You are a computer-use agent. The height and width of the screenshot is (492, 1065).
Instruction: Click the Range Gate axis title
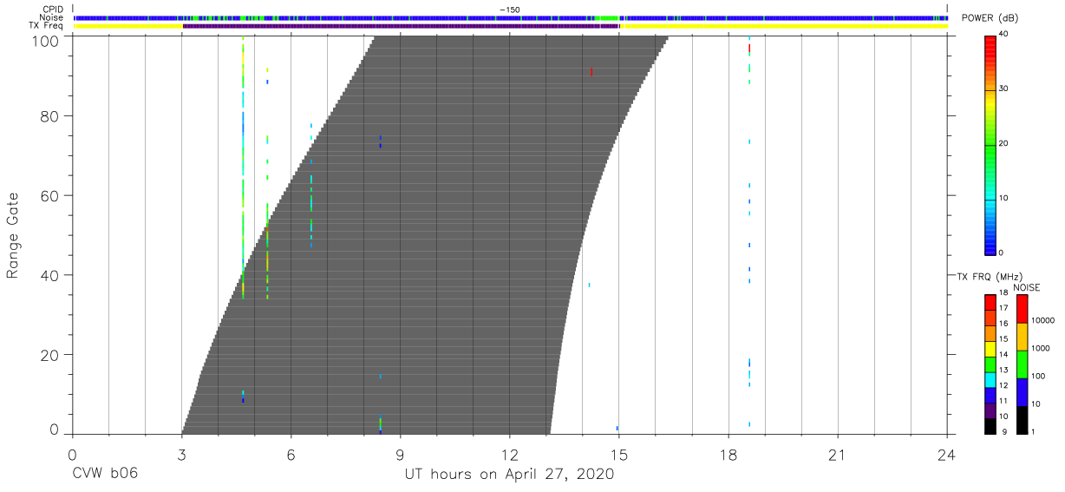(13, 236)
